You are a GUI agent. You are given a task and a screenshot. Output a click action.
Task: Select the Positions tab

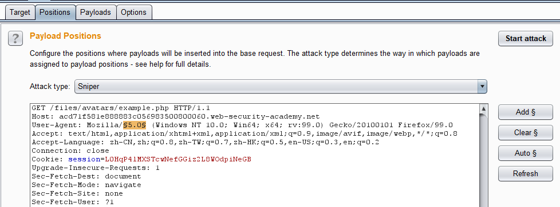55,12
